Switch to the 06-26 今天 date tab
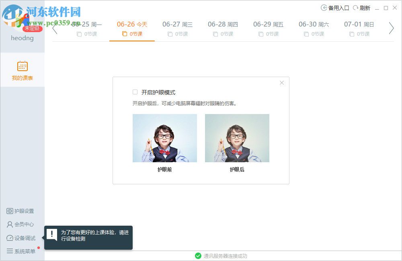402x261 pixels. tap(131, 24)
